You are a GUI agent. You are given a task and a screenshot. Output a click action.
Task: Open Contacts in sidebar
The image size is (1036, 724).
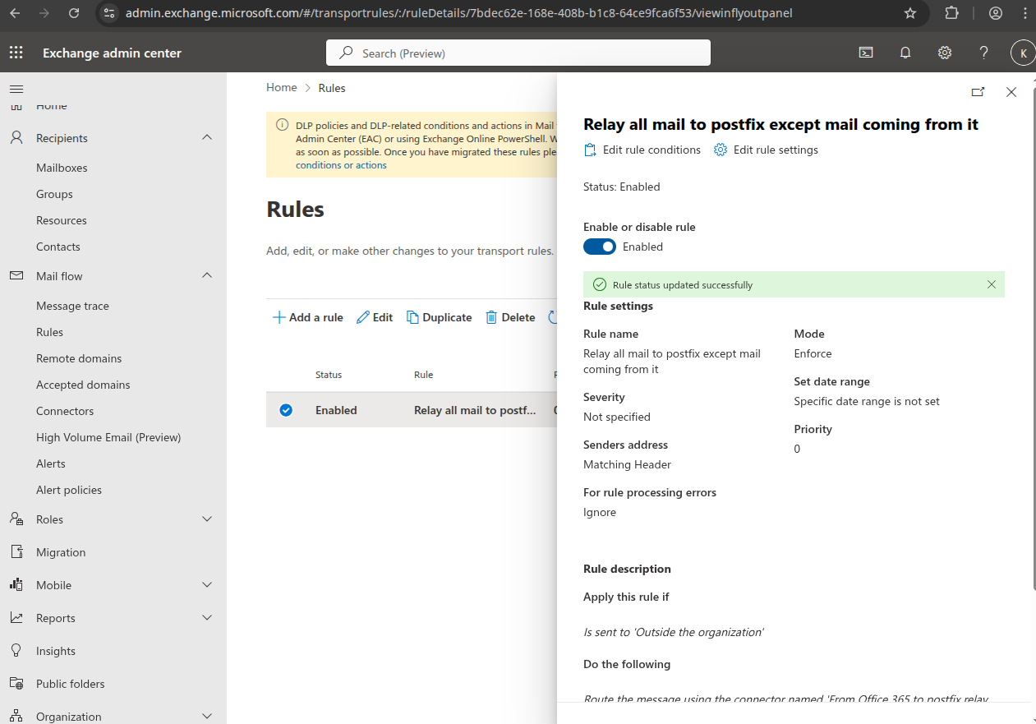pyautogui.click(x=58, y=247)
